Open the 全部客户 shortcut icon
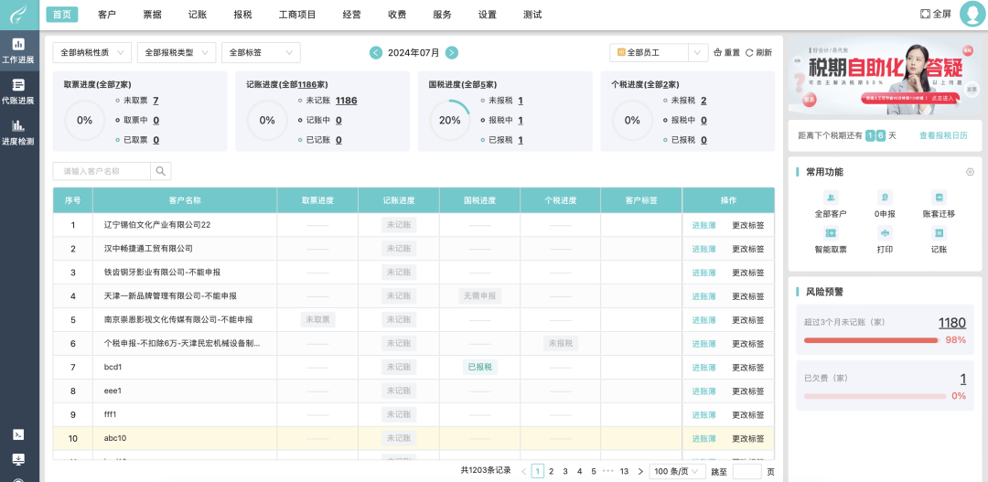Image resolution: width=988 pixels, height=482 pixels. (x=831, y=198)
